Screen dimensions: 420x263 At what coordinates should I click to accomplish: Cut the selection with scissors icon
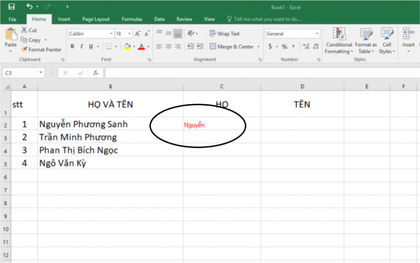[x=29, y=30]
